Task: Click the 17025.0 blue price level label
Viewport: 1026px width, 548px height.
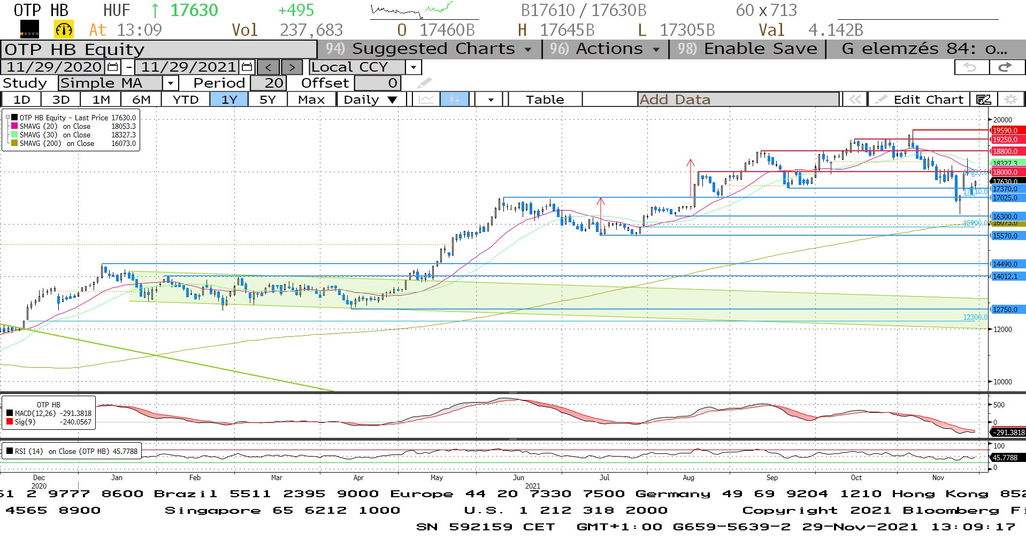Action: [1008, 198]
